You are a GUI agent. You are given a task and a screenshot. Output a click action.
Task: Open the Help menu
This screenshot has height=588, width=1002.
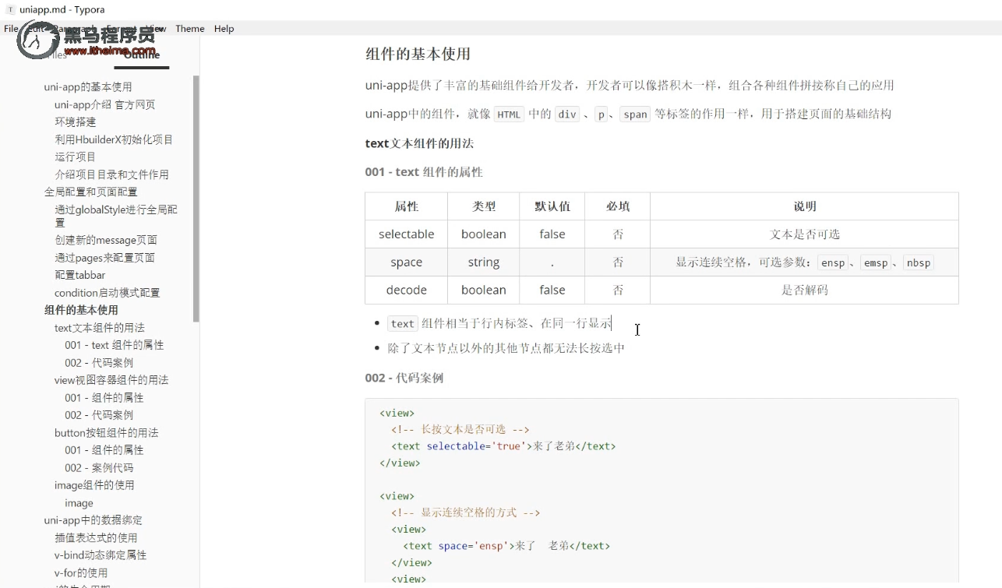pyautogui.click(x=224, y=28)
